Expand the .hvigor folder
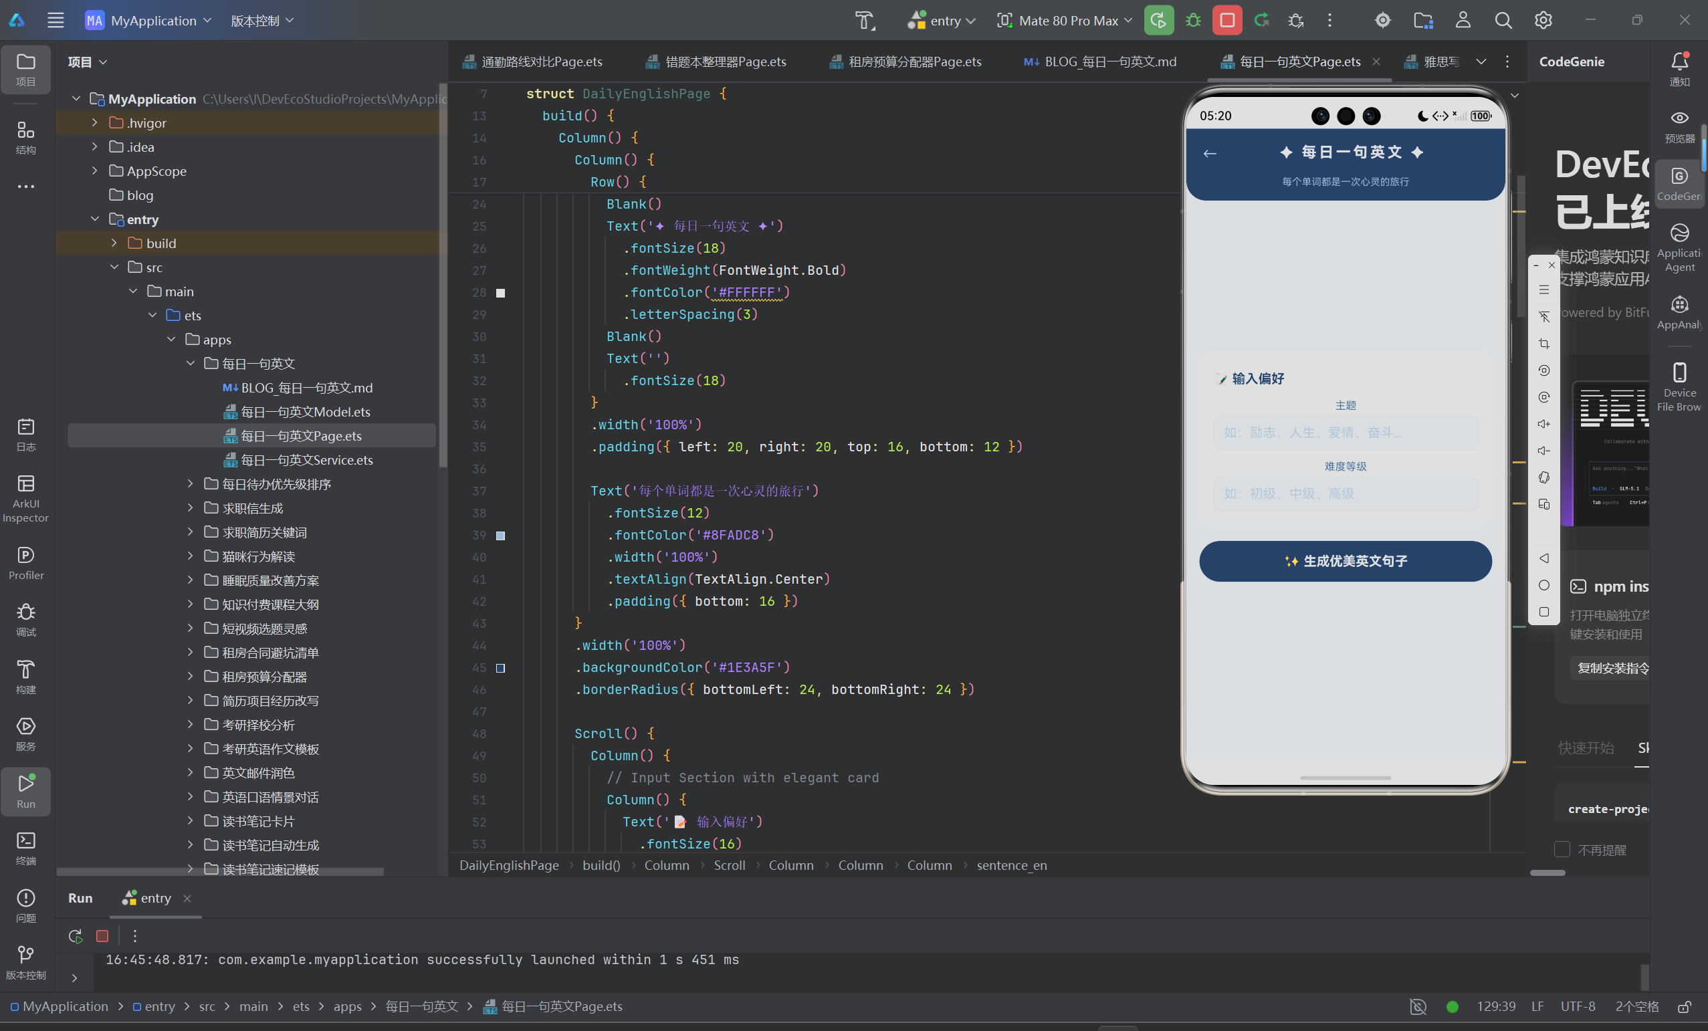This screenshot has height=1031, width=1708. tap(94, 122)
